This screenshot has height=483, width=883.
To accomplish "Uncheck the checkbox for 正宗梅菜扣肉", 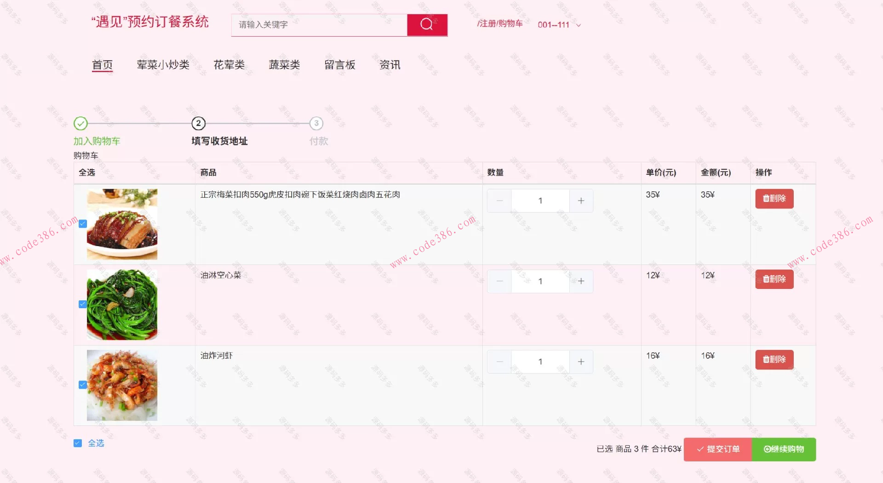I will [82, 224].
